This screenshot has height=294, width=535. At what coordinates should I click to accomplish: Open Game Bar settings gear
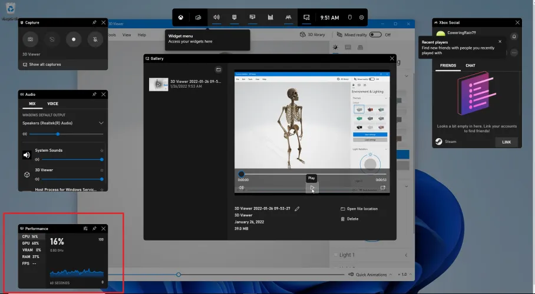(361, 18)
